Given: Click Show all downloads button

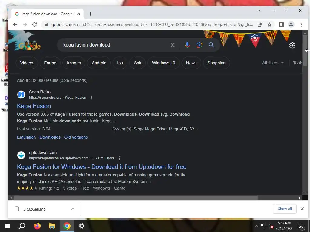Looking at the screenshot, I should pyautogui.click(x=285, y=209).
